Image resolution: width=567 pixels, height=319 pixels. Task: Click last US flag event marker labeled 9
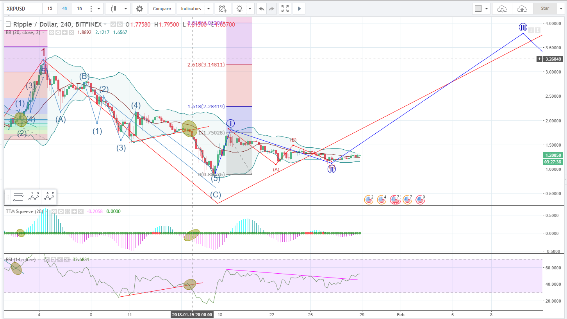[x=420, y=200]
